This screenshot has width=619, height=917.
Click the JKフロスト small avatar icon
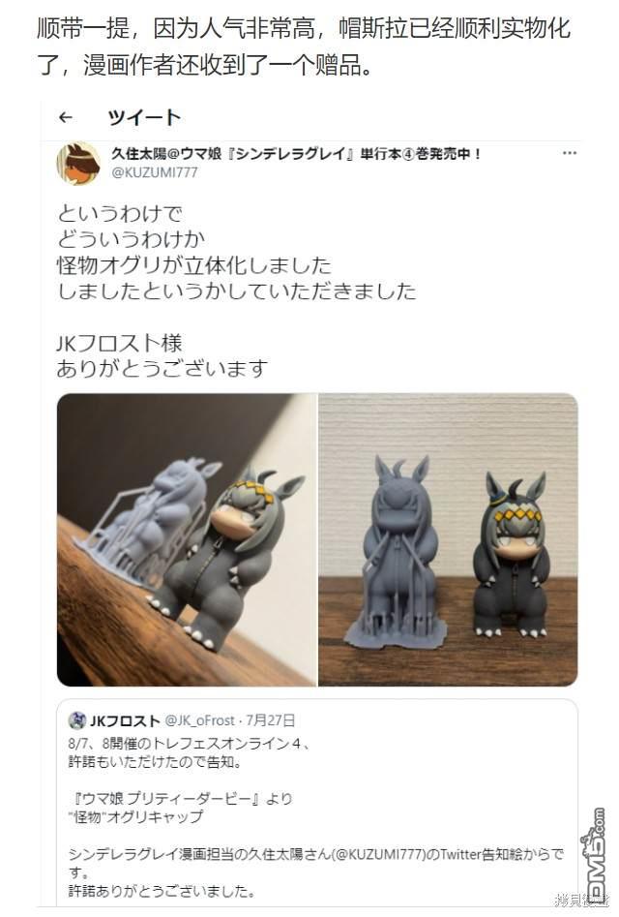(x=77, y=720)
